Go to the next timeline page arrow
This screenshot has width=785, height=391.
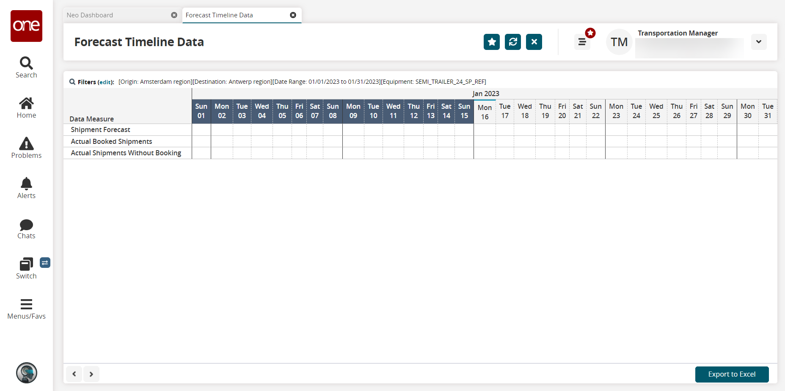[x=91, y=374]
